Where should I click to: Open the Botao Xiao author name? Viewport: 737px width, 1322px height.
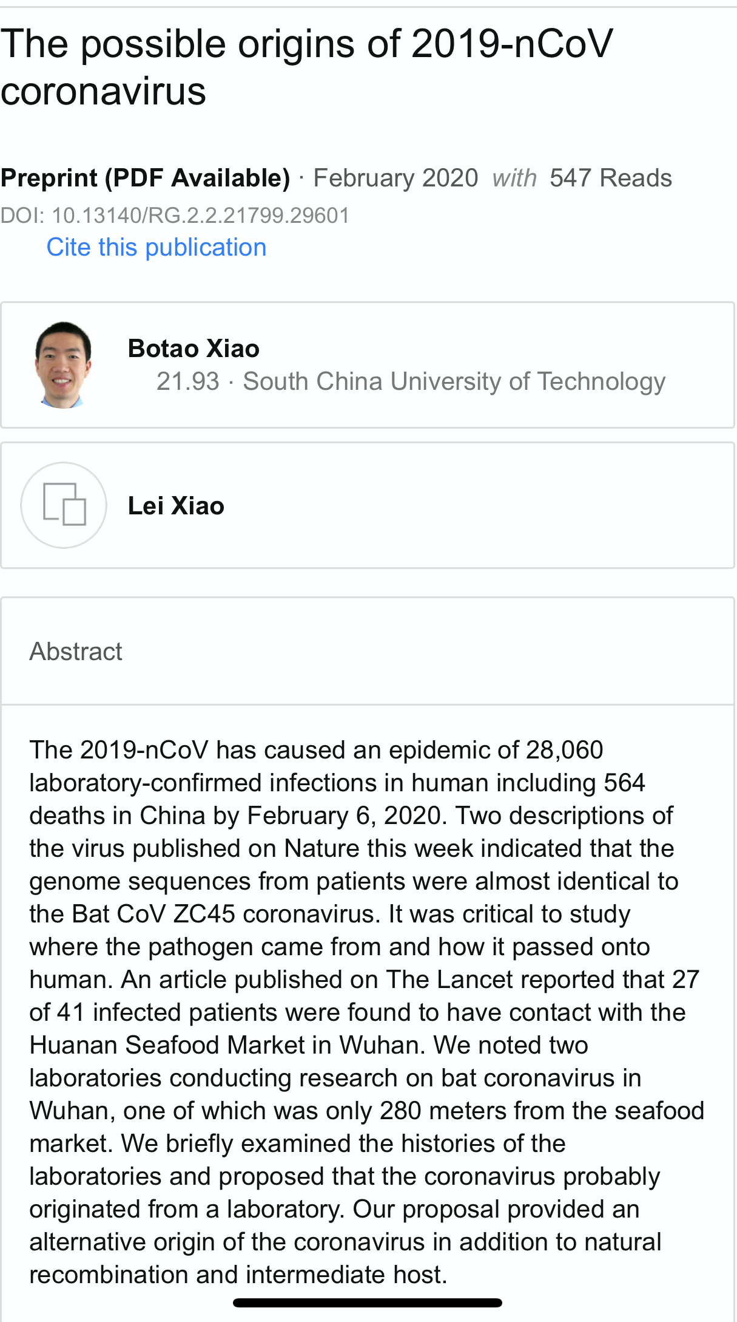194,349
